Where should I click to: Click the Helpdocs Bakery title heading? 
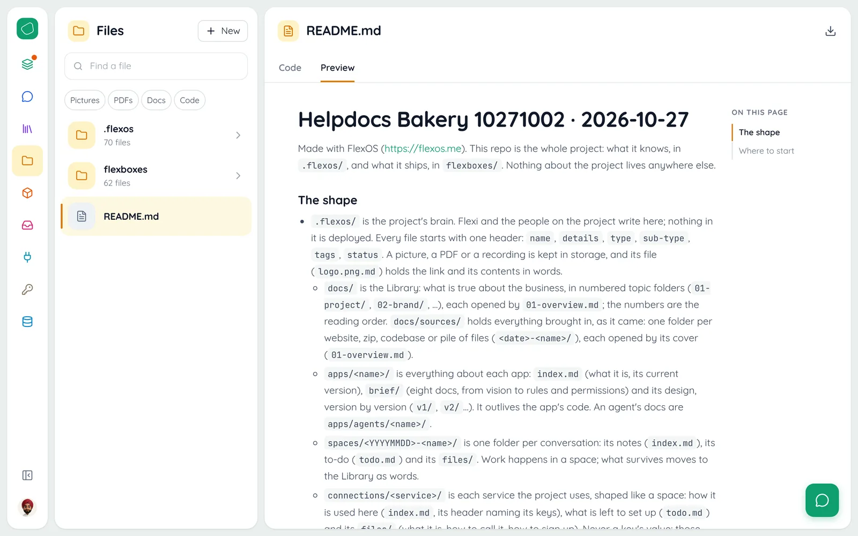pyautogui.click(x=493, y=120)
